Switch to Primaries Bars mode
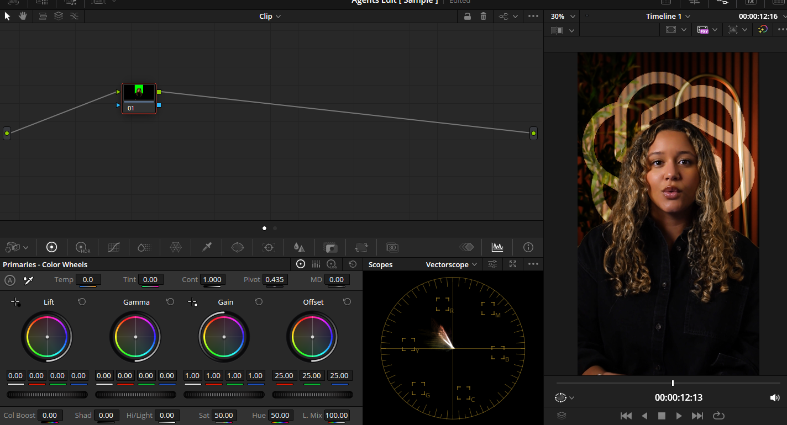787x425 pixels. pos(316,264)
